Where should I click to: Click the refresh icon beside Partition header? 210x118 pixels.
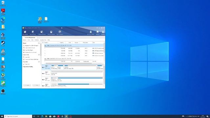point(43,43)
